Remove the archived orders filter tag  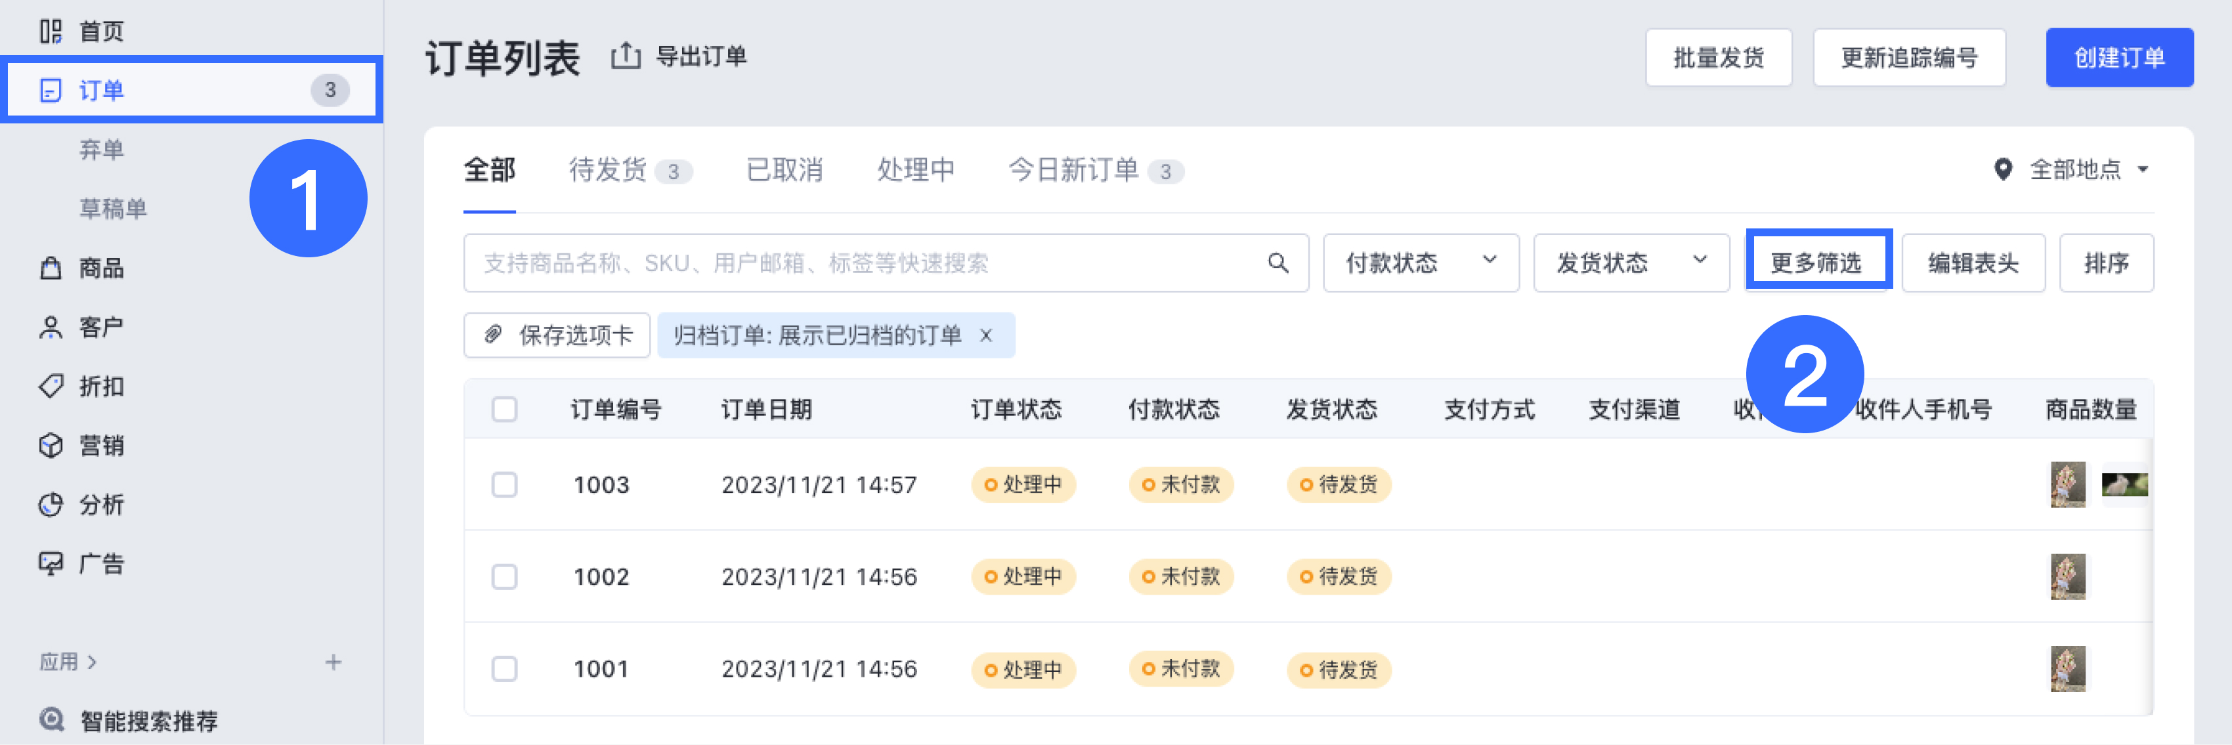click(x=986, y=335)
